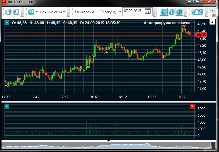Click the H: 48,40 high value
Screen dimensions: 219x152
point(37,23)
